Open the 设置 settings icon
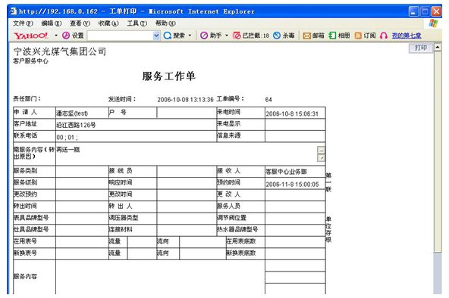 tap(66, 36)
